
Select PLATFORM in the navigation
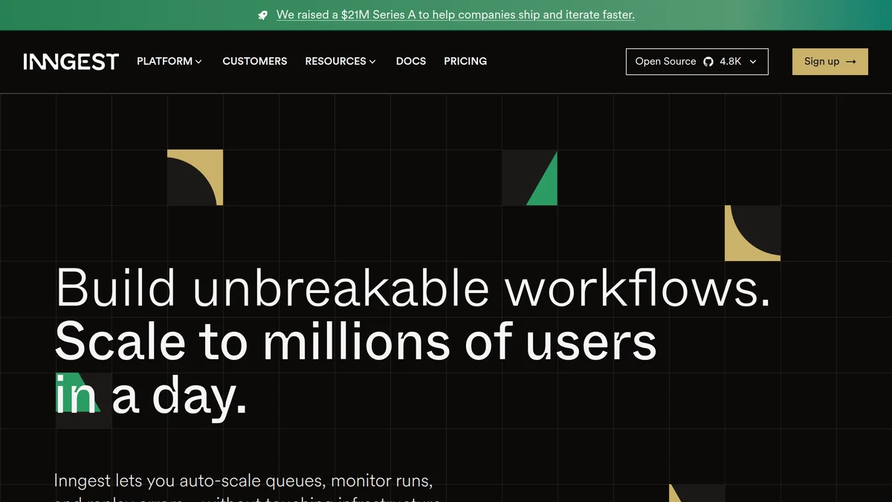pyautogui.click(x=164, y=62)
